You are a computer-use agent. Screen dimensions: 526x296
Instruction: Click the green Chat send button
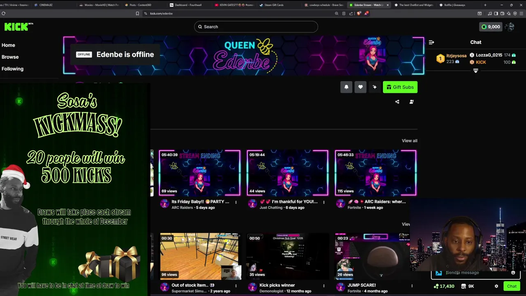pyautogui.click(x=512, y=286)
